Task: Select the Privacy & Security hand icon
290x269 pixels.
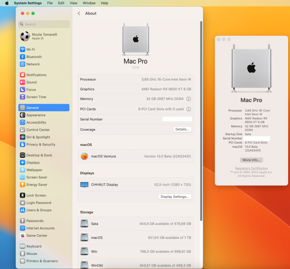Action: coord(22,144)
